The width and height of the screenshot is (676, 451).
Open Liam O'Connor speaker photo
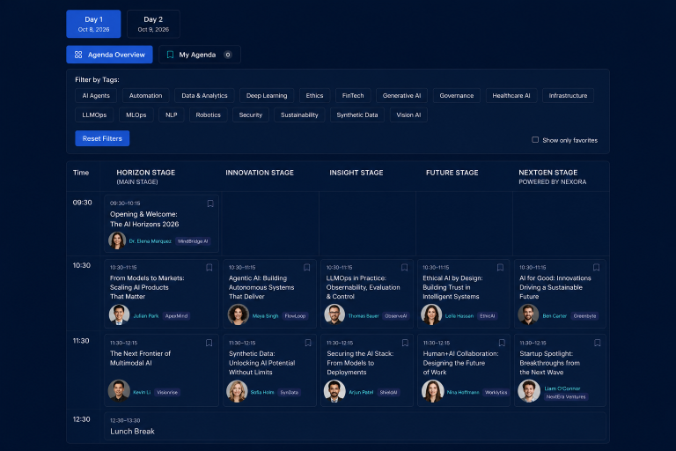click(529, 391)
